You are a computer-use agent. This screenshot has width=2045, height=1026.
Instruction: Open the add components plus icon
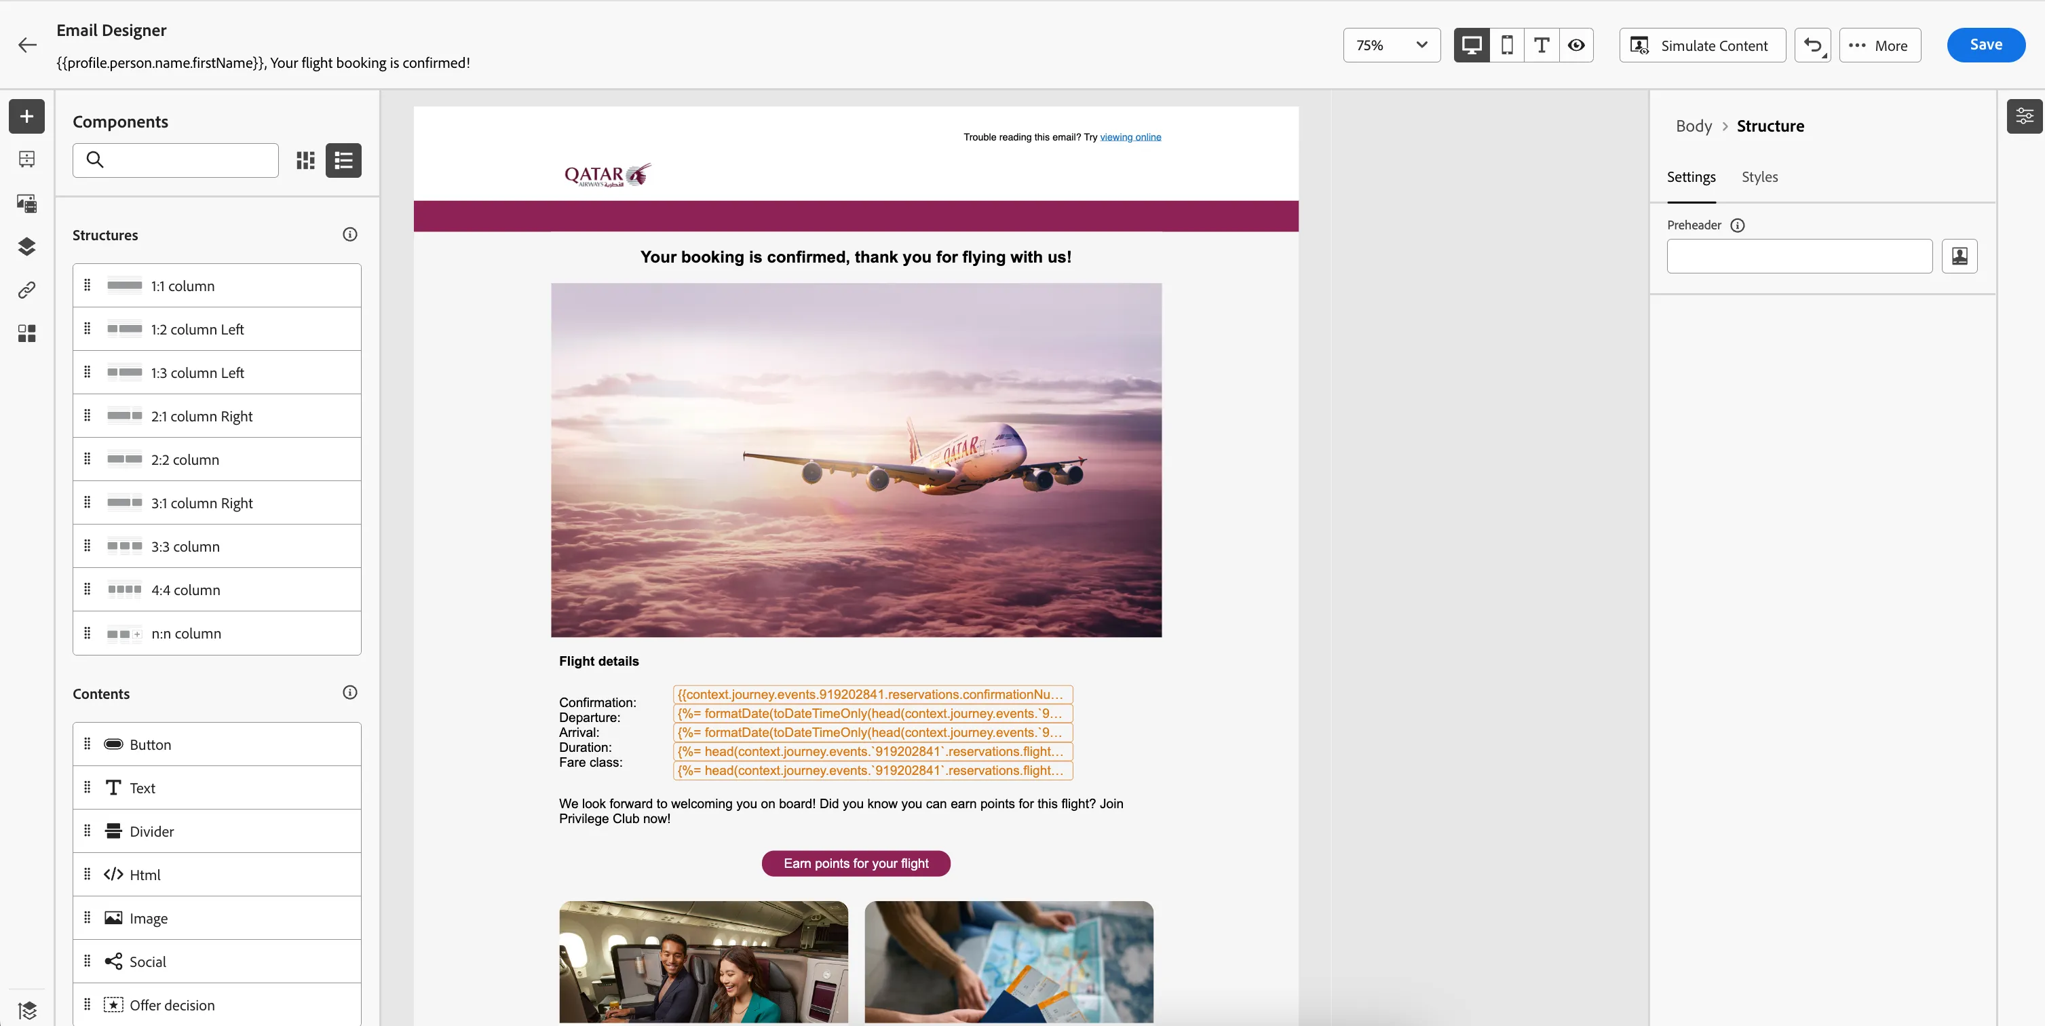26,116
